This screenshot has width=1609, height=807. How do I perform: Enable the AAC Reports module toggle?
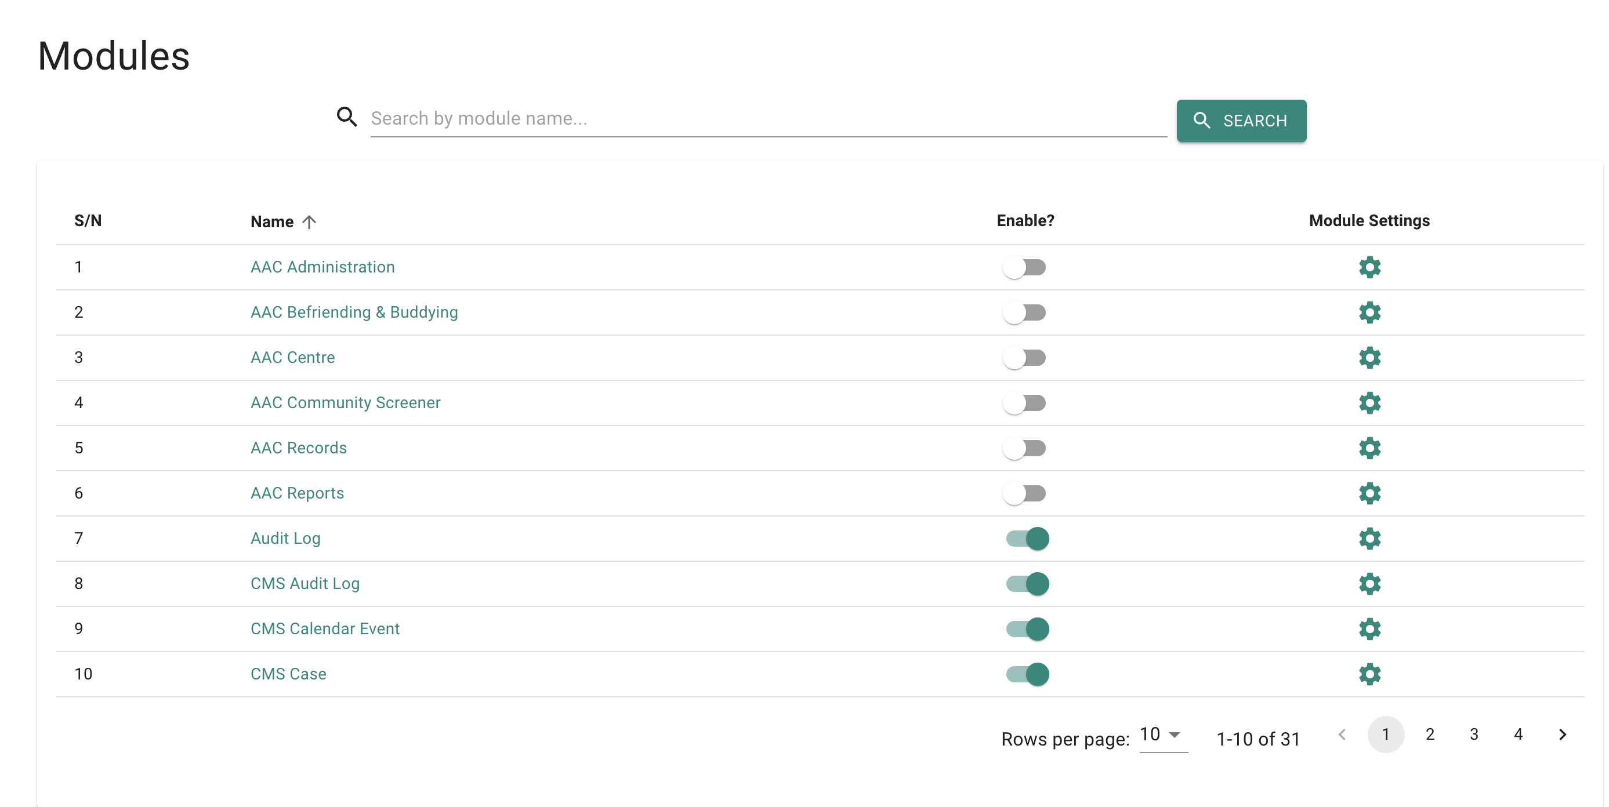(x=1024, y=493)
